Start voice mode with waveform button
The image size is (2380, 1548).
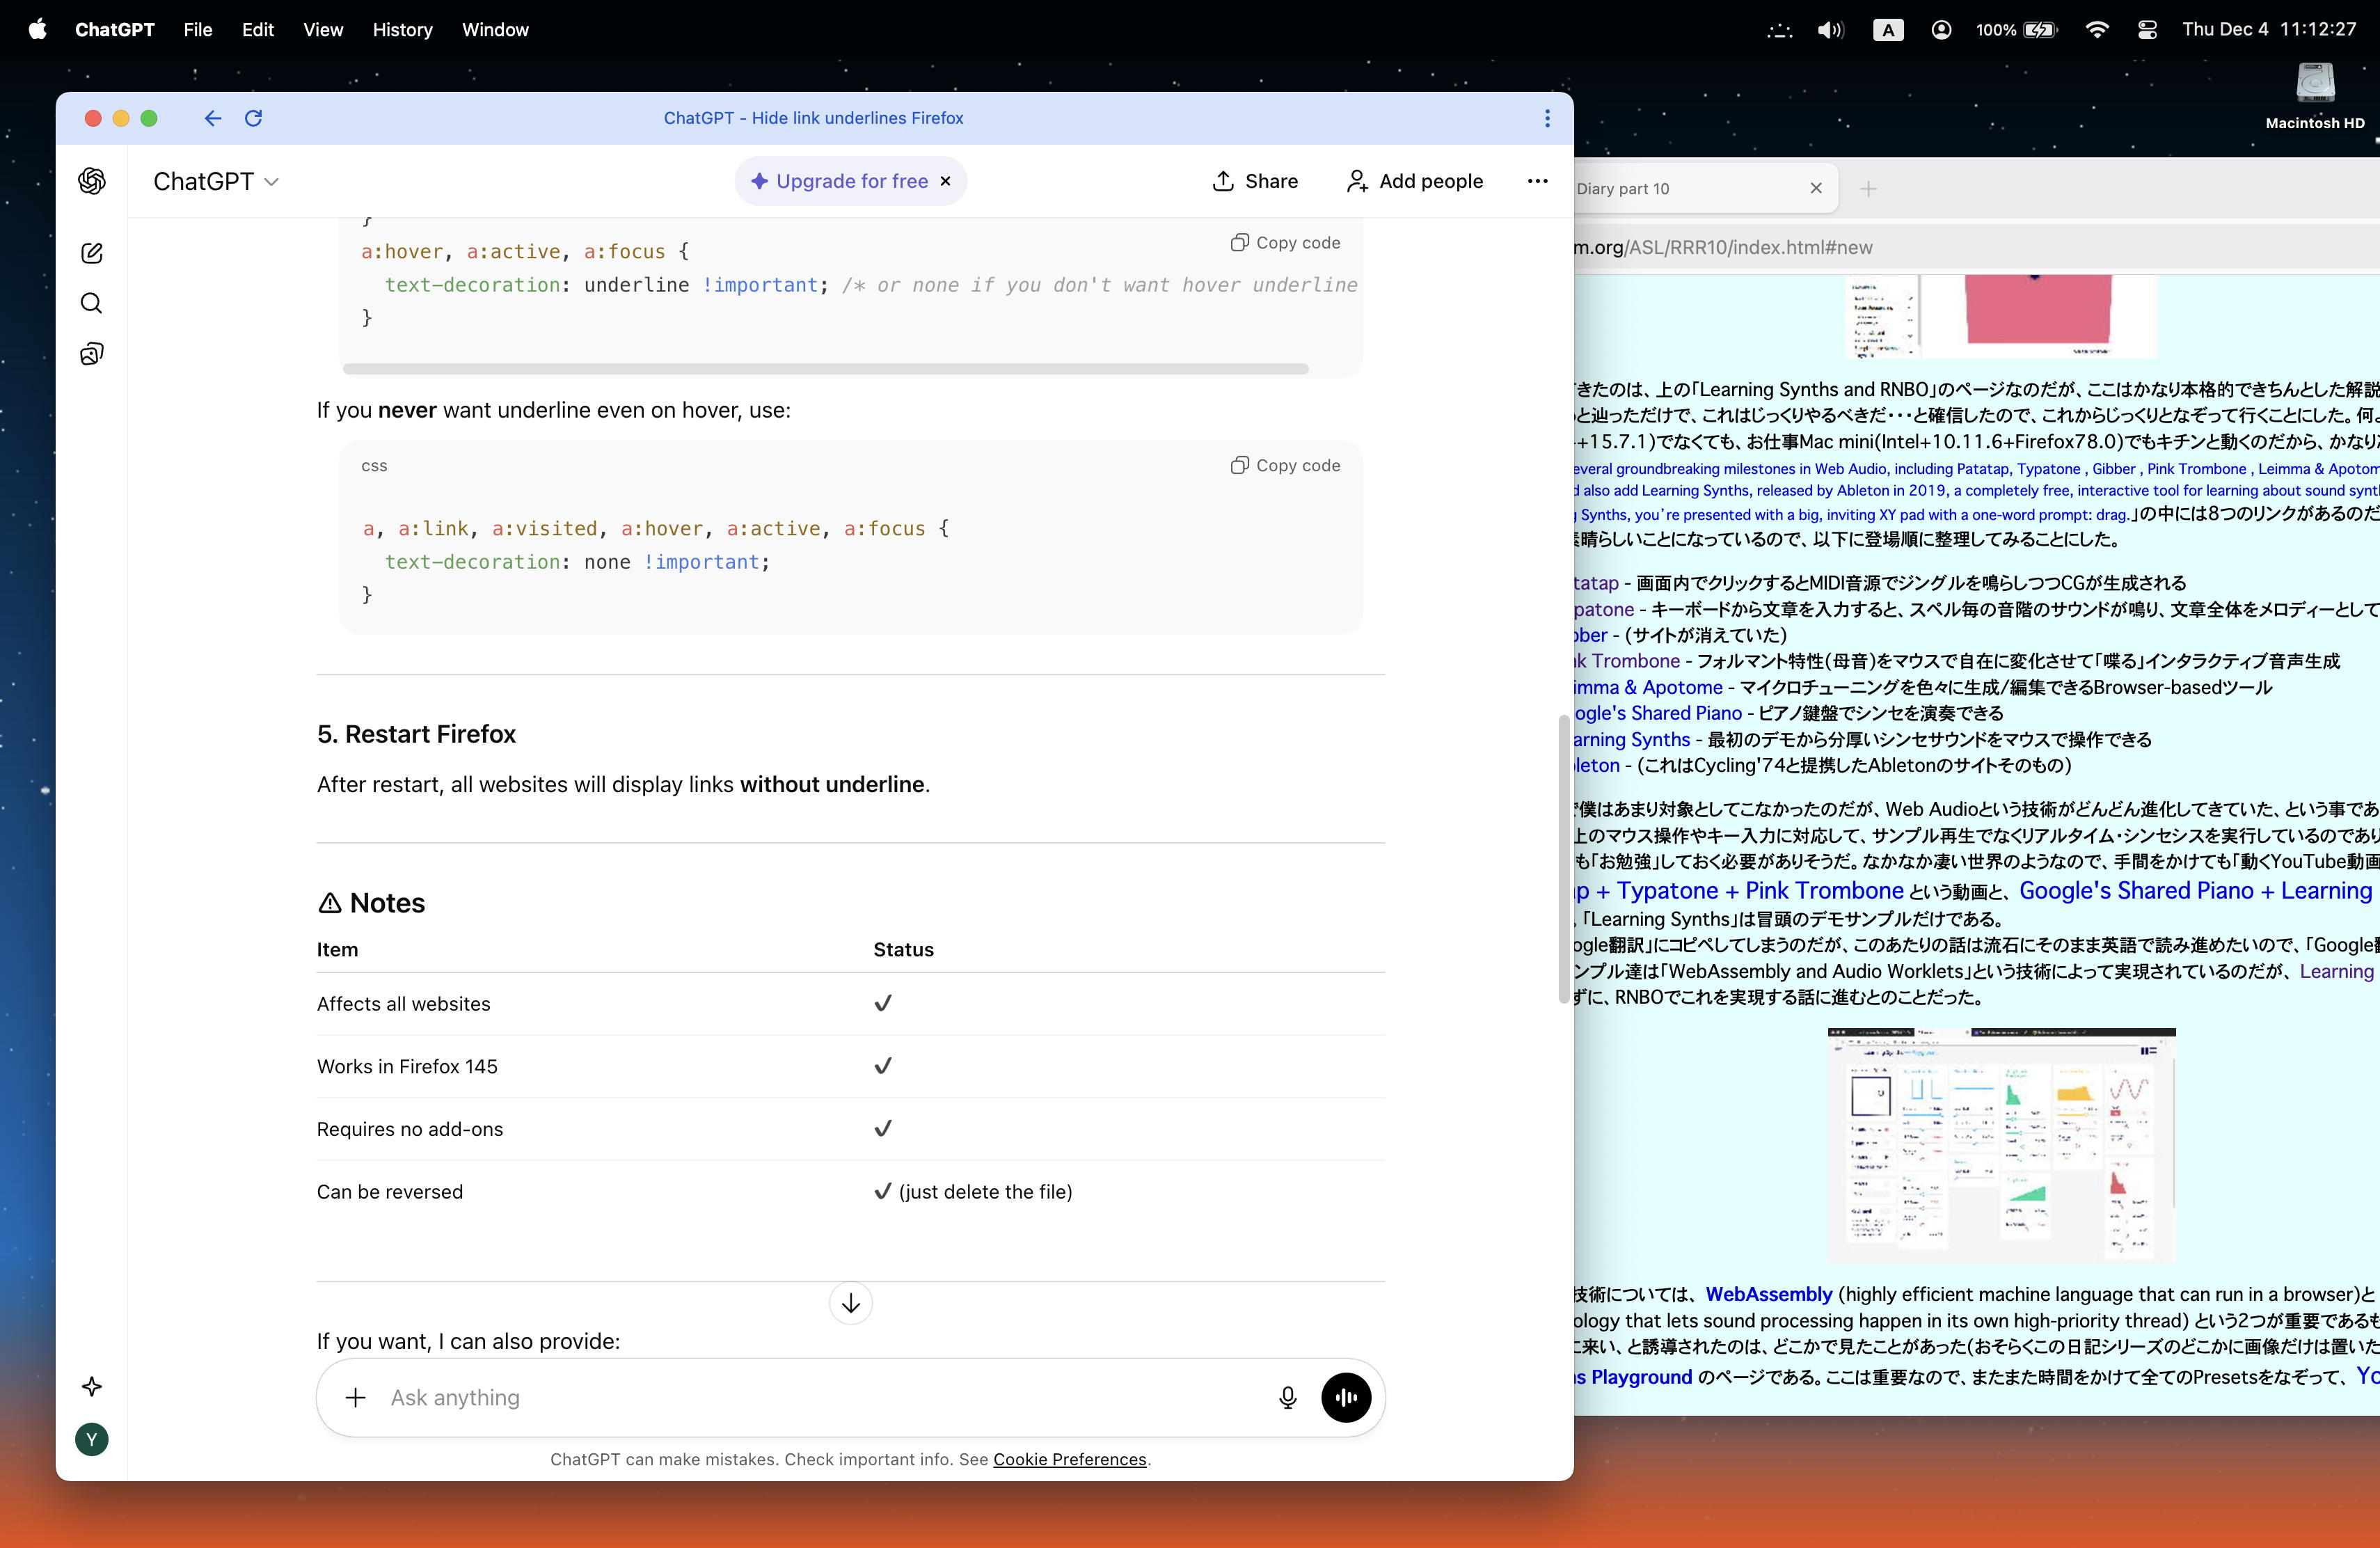(x=1346, y=1397)
